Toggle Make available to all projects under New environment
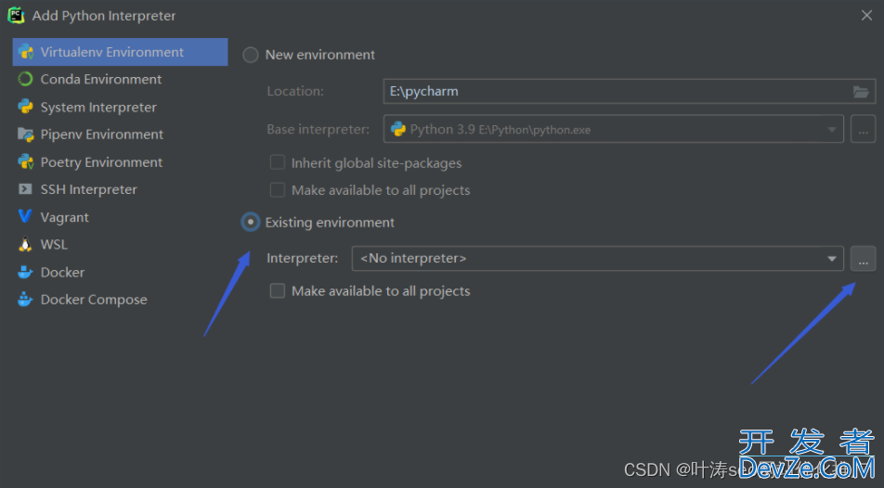This screenshot has height=488, width=884. [278, 190]
